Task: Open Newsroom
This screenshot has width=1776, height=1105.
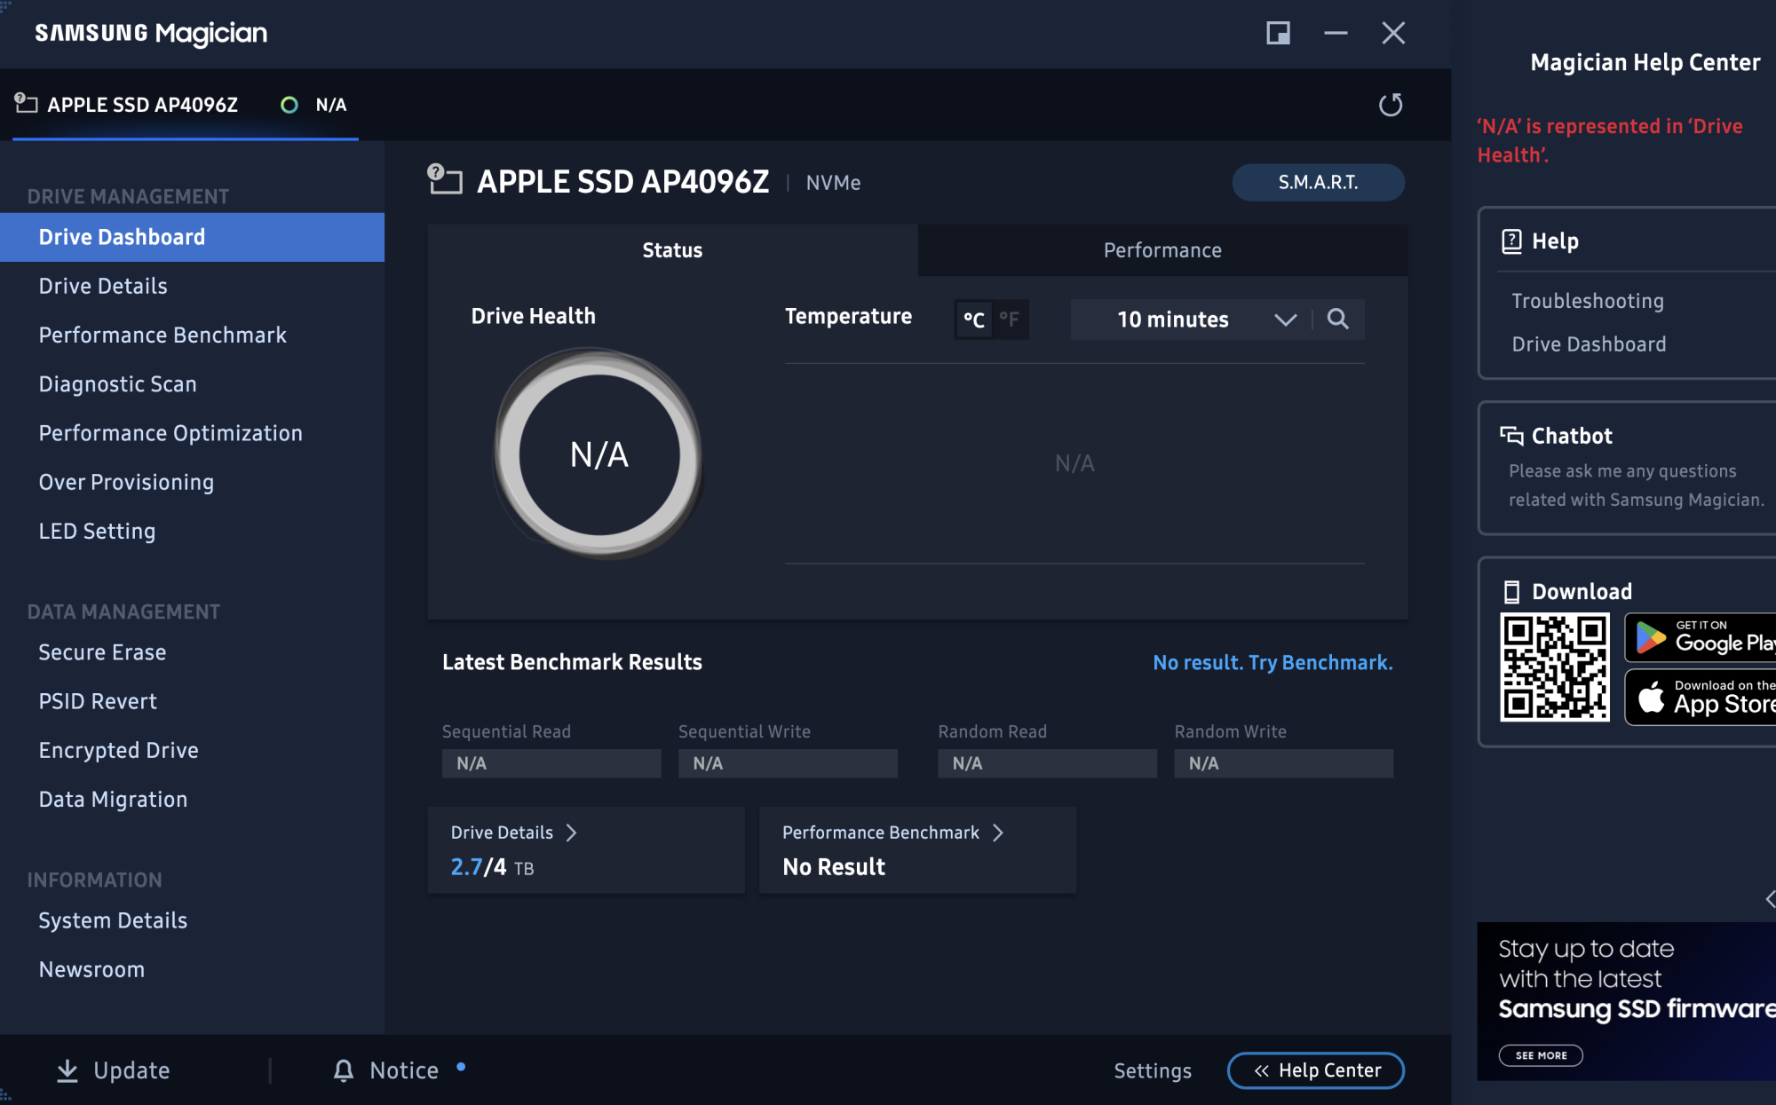Action: coord(91,969)
